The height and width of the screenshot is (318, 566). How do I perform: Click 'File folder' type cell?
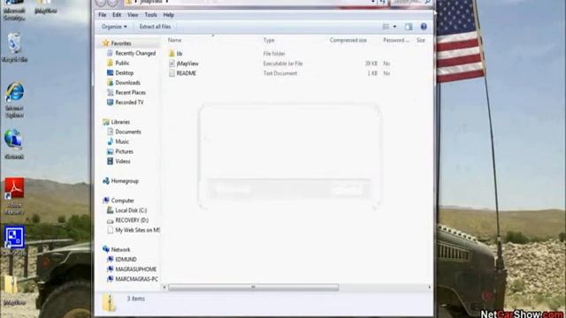click(274, 54)
